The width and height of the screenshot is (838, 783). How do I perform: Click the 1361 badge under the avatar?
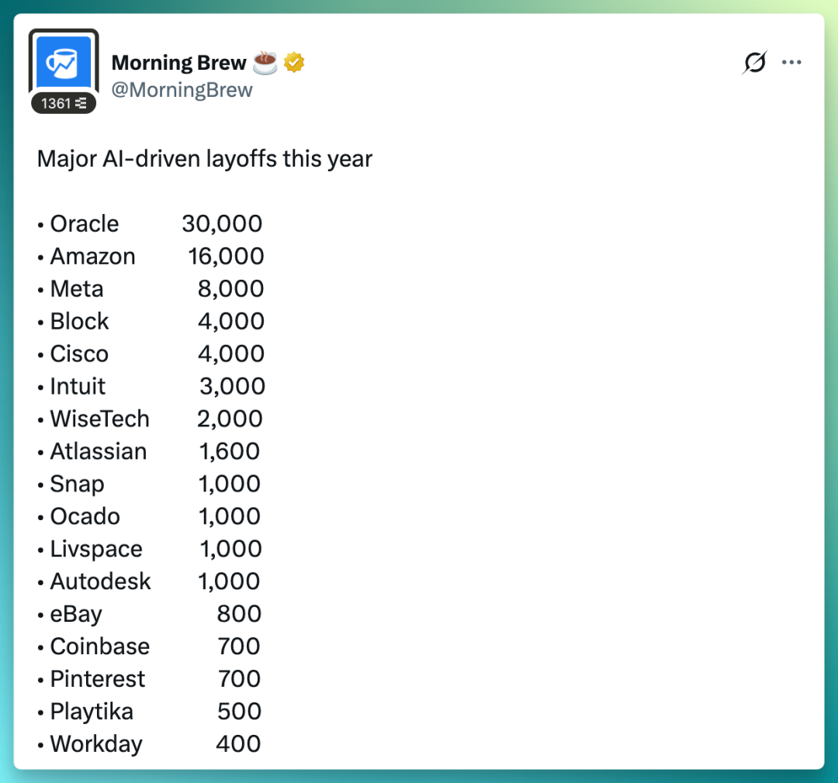pos(64,103)
